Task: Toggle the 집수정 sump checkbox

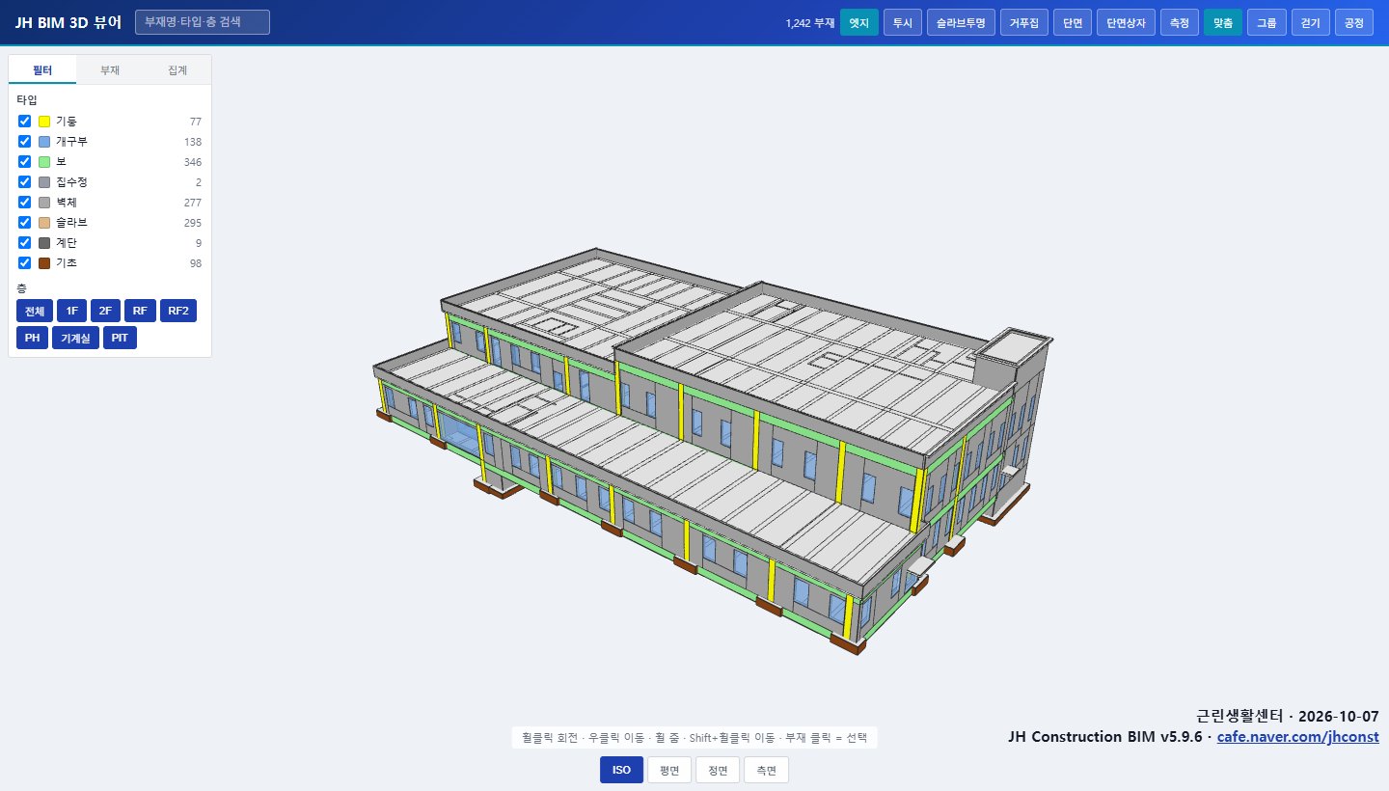Action: pos(25,182)
